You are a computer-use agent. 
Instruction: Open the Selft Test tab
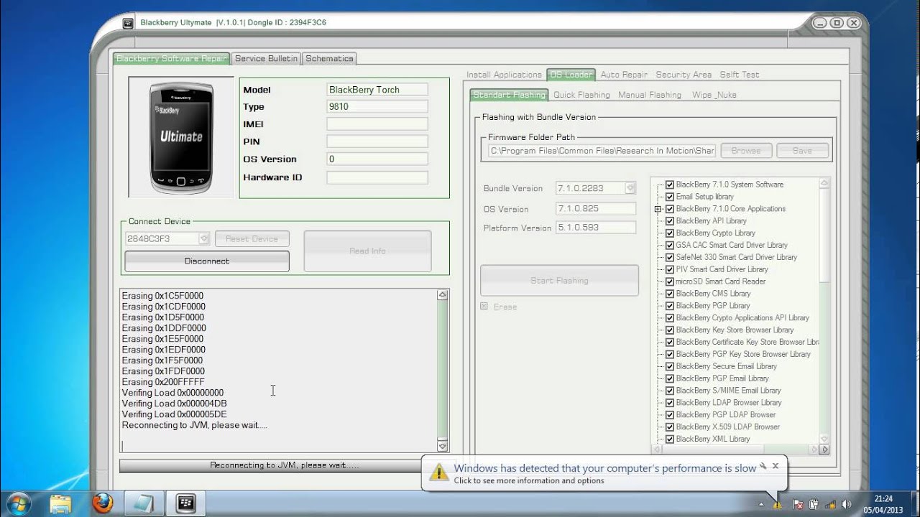pos(740,75)
